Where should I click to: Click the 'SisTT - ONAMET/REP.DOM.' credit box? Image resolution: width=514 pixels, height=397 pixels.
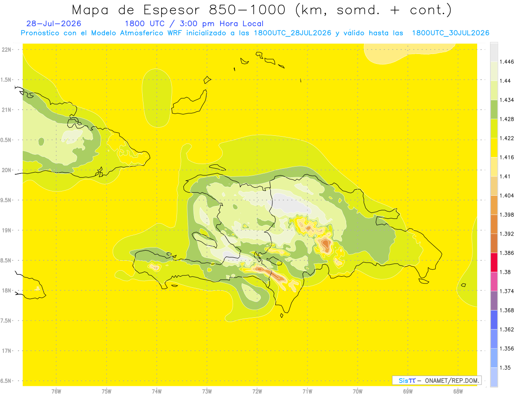(x=436, y=380)
